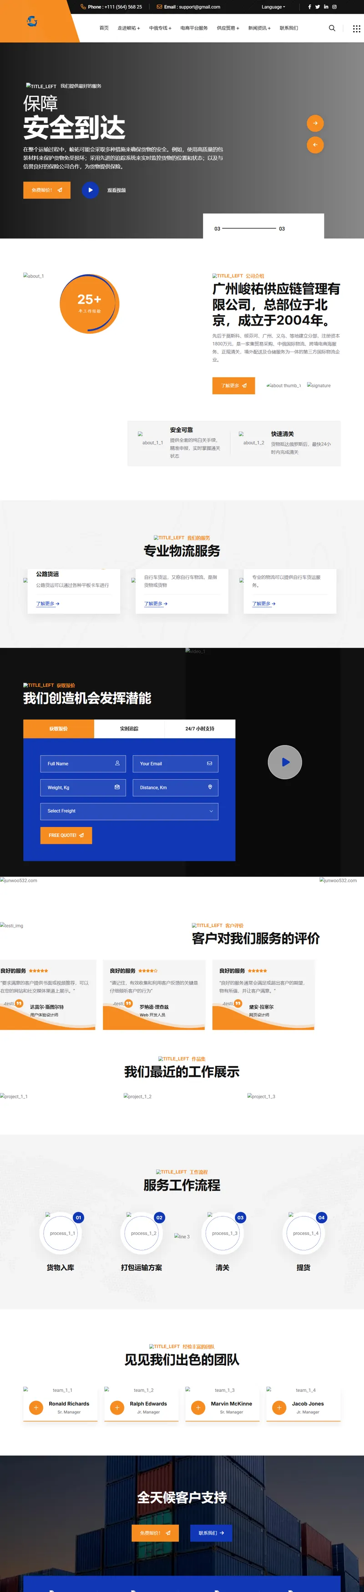The image size is (364, 1592).
Task: Click the support@gmail.com email link
Action: click(x=199, y=7)
